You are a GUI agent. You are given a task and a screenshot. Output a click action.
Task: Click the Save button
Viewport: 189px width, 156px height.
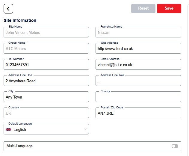[x=169, y=8]
